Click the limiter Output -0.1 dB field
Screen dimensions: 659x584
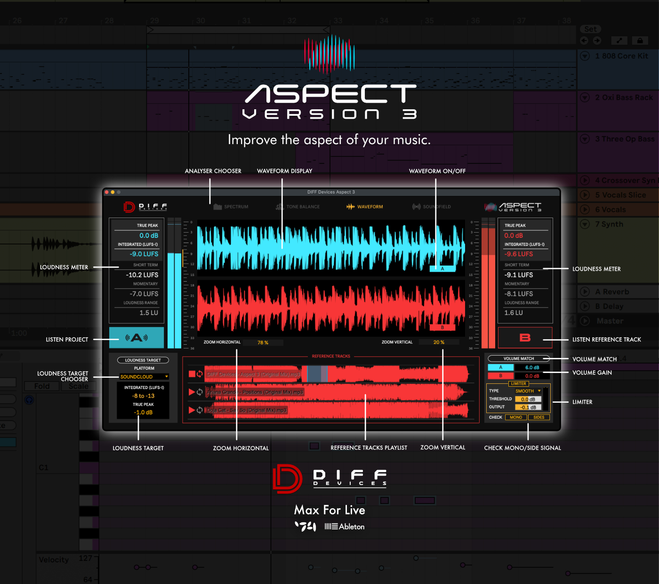point(528,407)
